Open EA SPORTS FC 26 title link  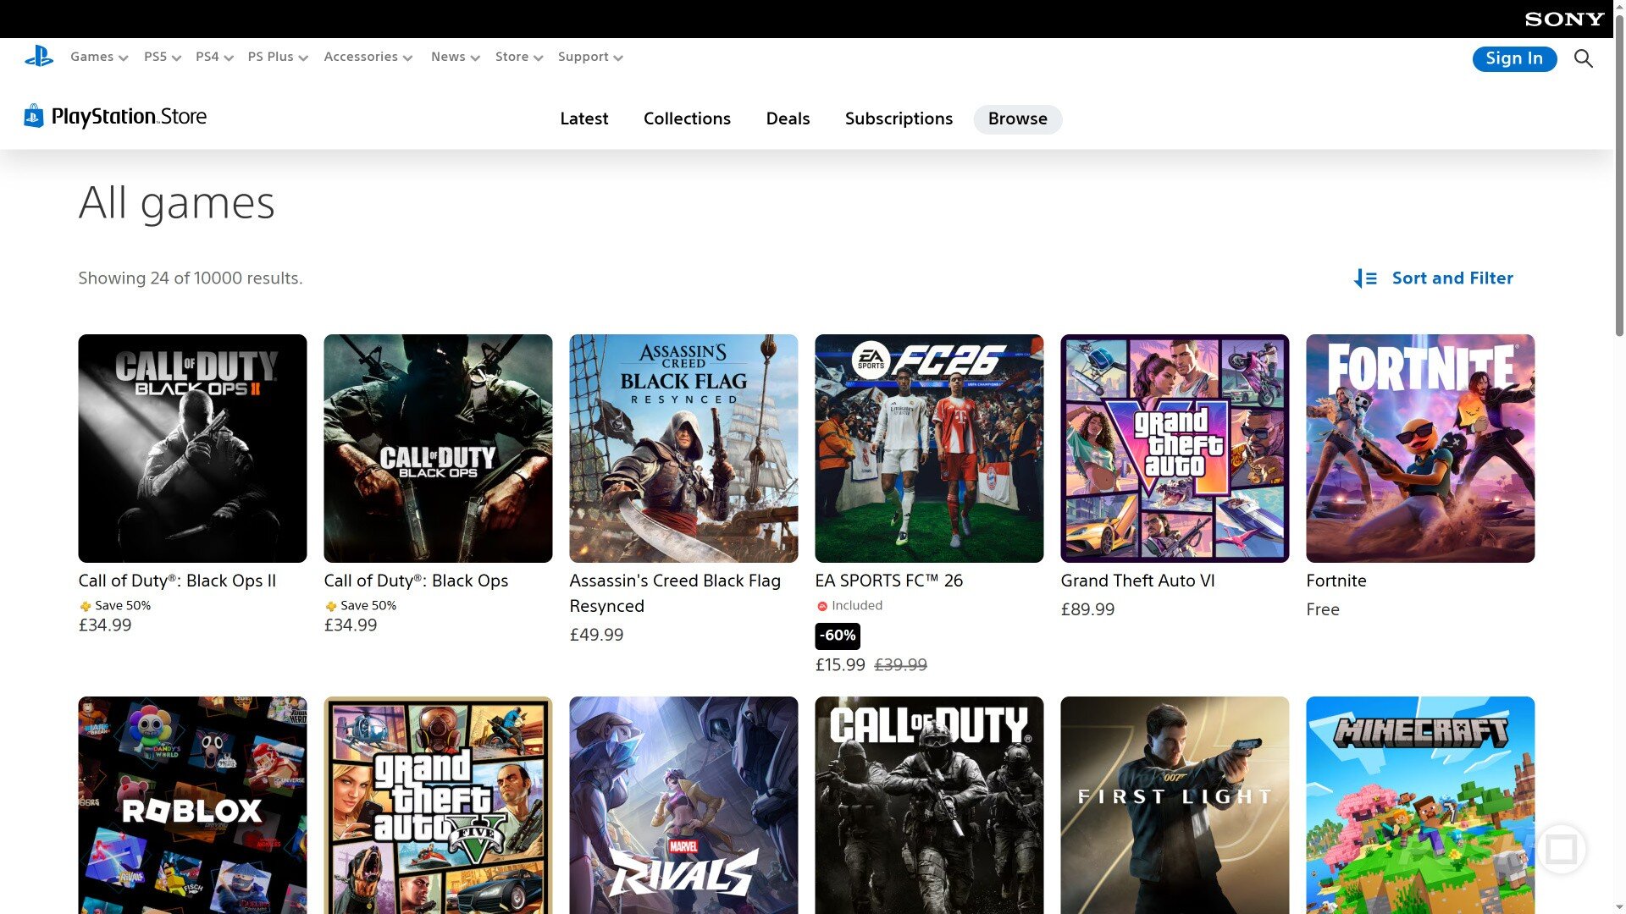pyautogui.click(x=888, y=581)
